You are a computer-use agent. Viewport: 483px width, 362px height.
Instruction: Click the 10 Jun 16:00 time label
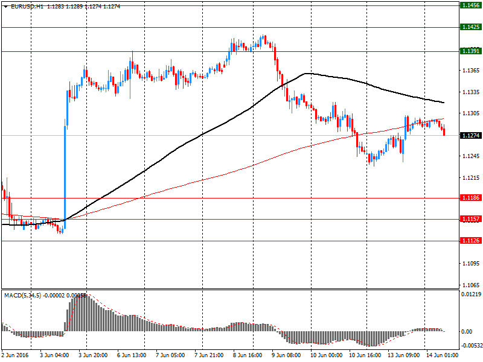tap(365, 355)
